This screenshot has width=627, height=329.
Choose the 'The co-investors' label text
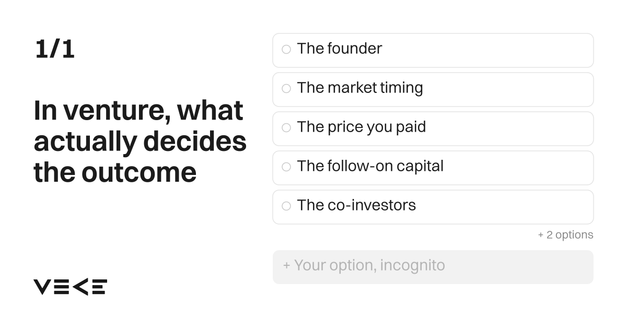click(356, 205)
